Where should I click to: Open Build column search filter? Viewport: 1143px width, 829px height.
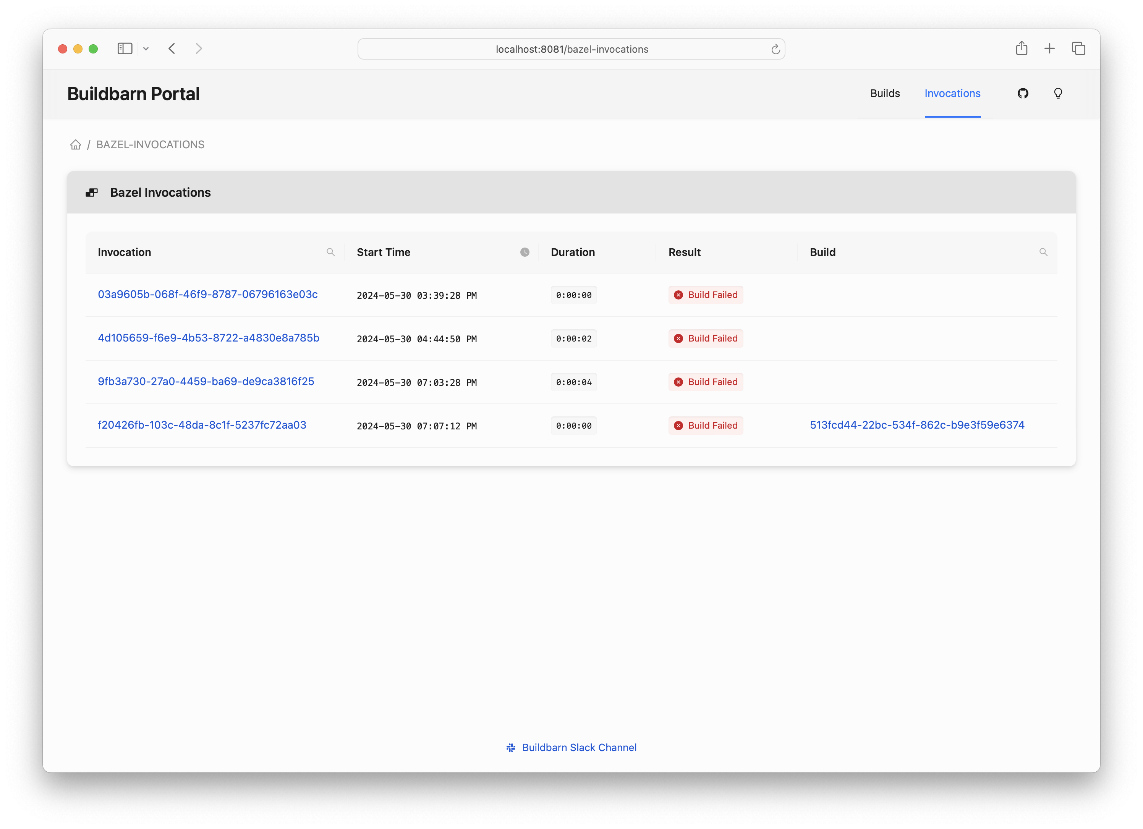point(1043,252)
